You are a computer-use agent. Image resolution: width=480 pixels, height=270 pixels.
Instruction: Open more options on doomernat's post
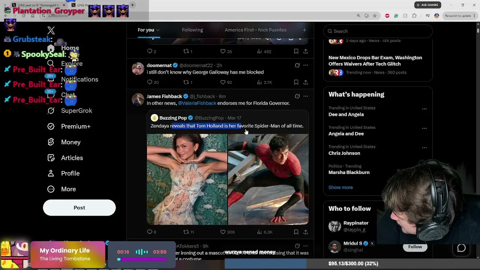pos(306,65)
